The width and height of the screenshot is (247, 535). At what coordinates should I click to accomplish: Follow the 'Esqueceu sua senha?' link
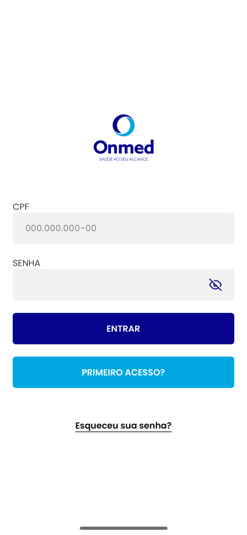coord(124,426)
